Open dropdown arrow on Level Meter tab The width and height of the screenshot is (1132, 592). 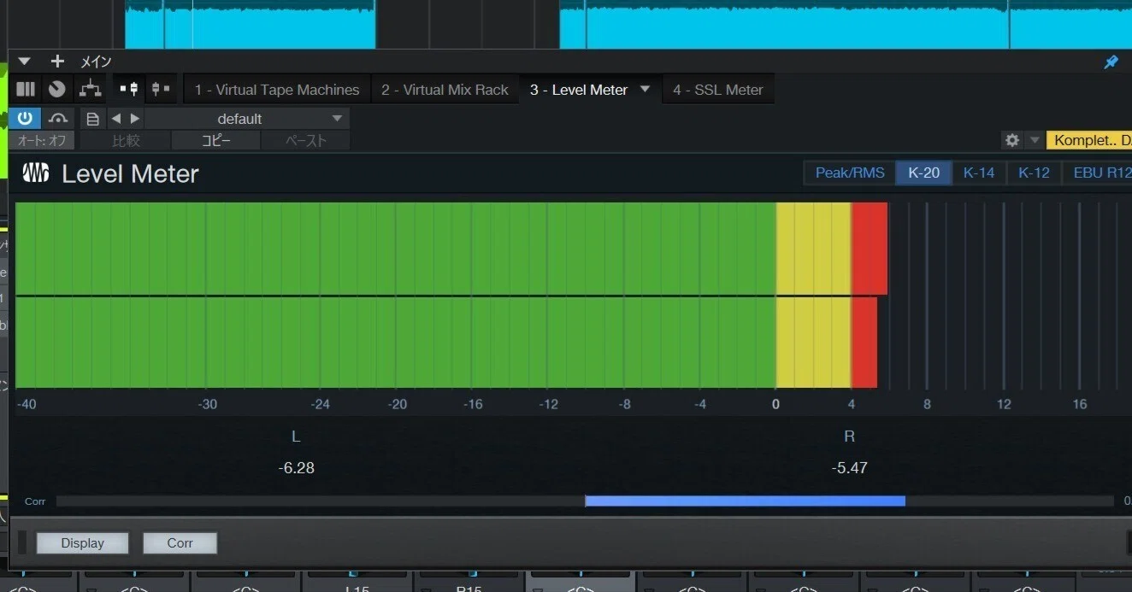click(646, 89)
